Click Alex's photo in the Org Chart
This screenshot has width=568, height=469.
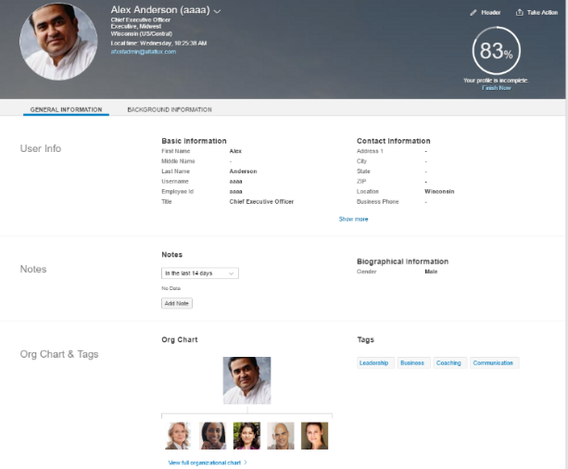click(246, 380)
